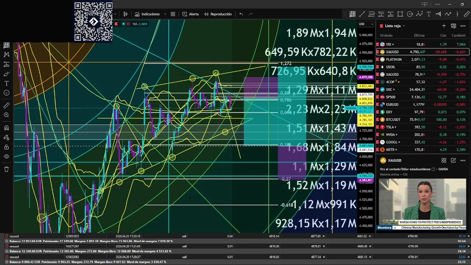The image size is (471, 265).
Task: Open Indicadores panel
Action: tap(147, 14)
